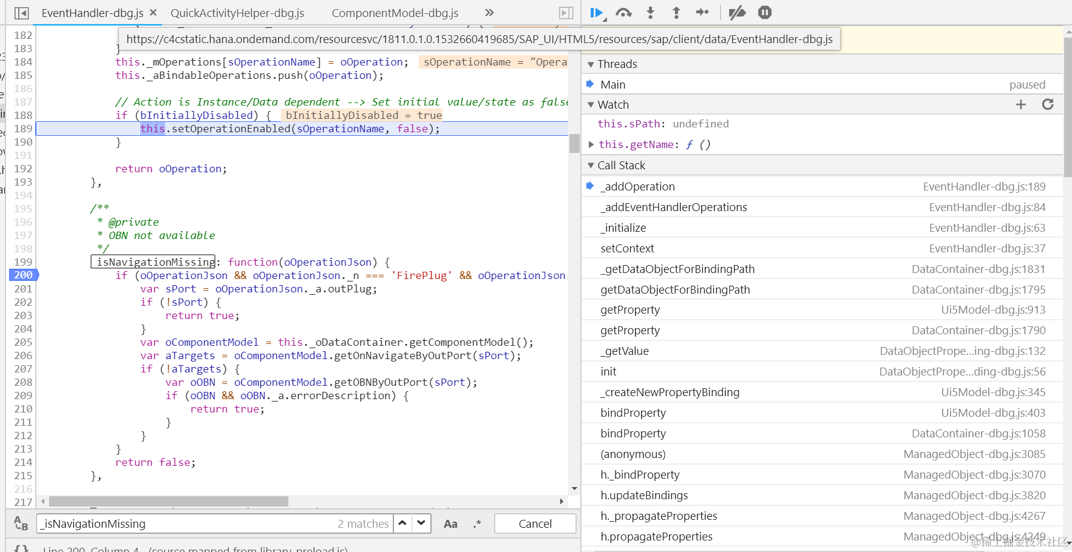1072x552 pixels.
Task: Step into next function call
Action: point(650,13)
